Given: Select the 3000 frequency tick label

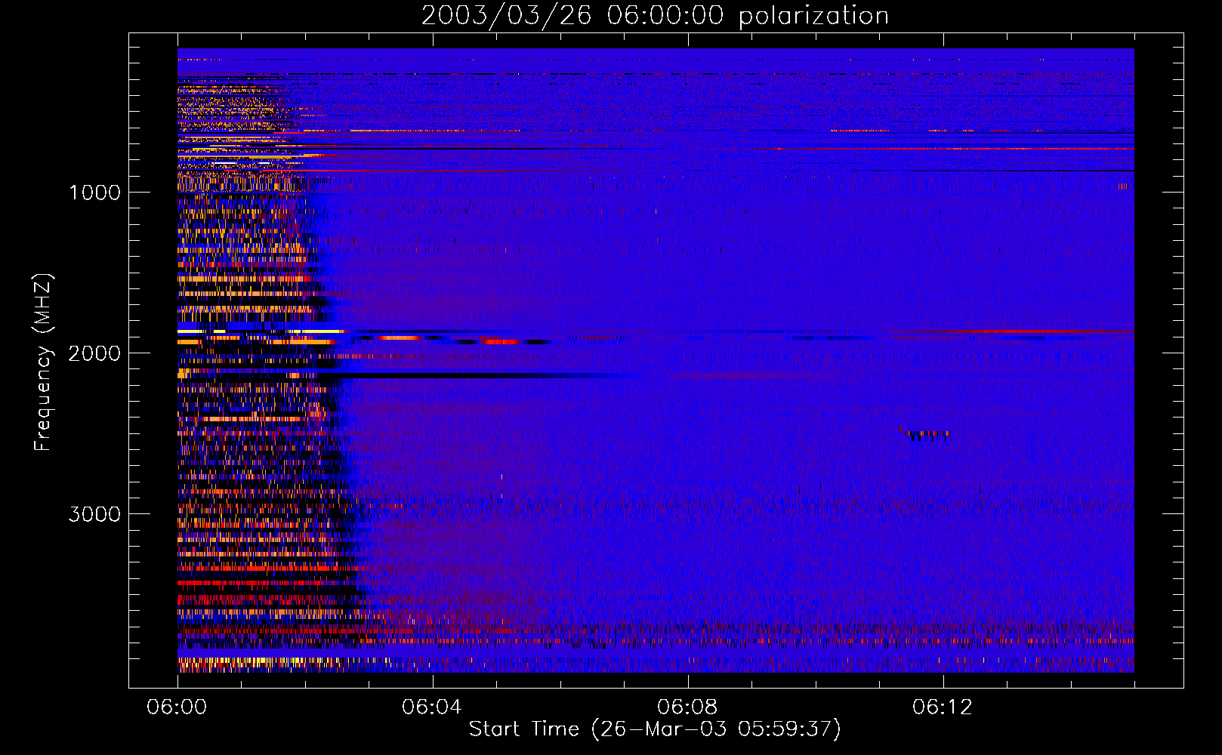Looking at the screenshot, I should (94, 514).
